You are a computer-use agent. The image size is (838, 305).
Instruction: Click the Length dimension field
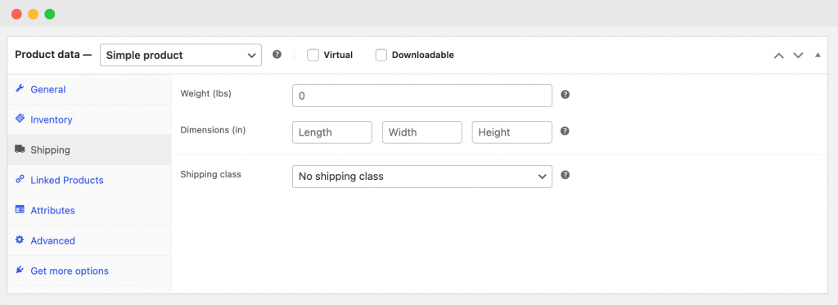point(332,132)
